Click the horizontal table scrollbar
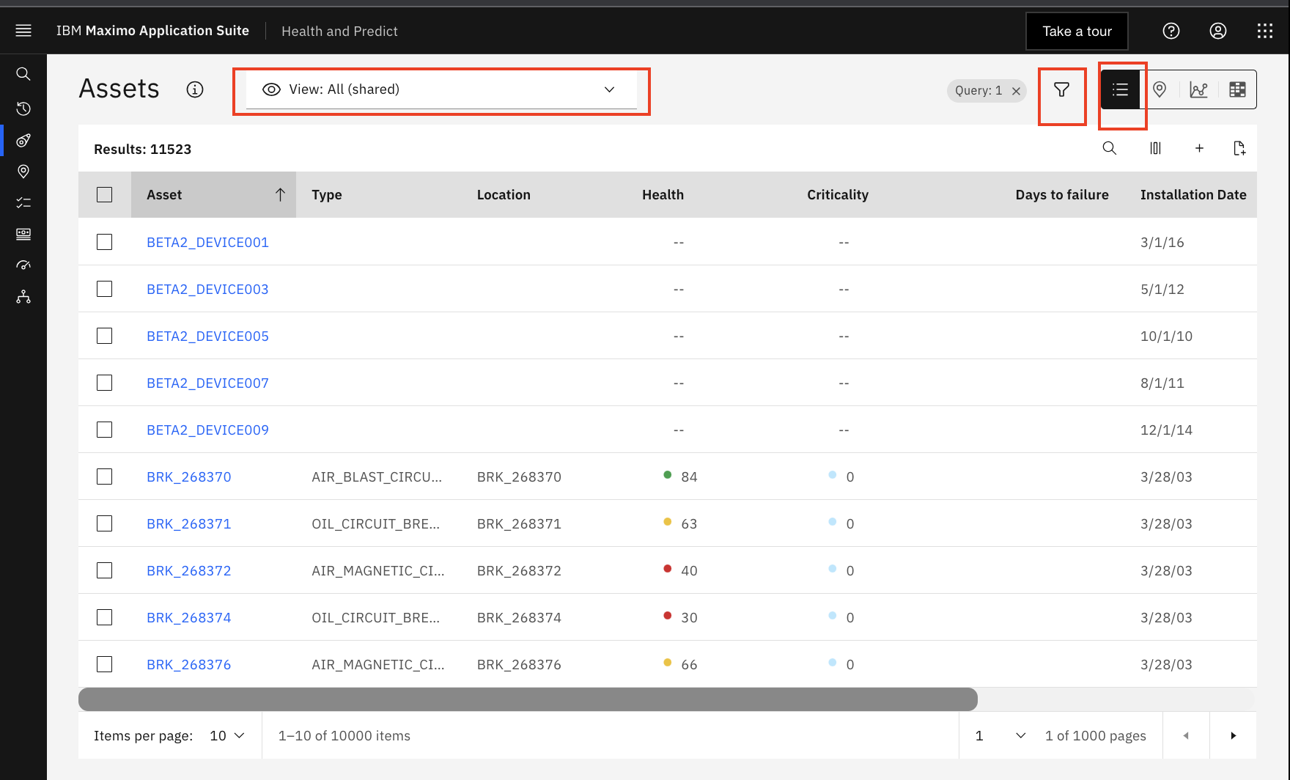 pyautogui.click(x=528, y=699)
